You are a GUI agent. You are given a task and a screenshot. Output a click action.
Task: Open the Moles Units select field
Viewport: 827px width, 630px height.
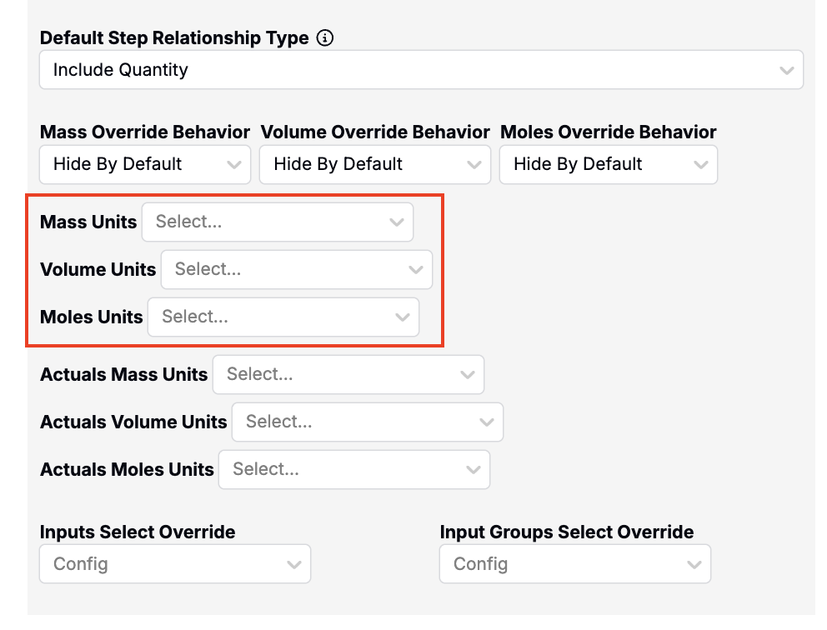point(283,317)
